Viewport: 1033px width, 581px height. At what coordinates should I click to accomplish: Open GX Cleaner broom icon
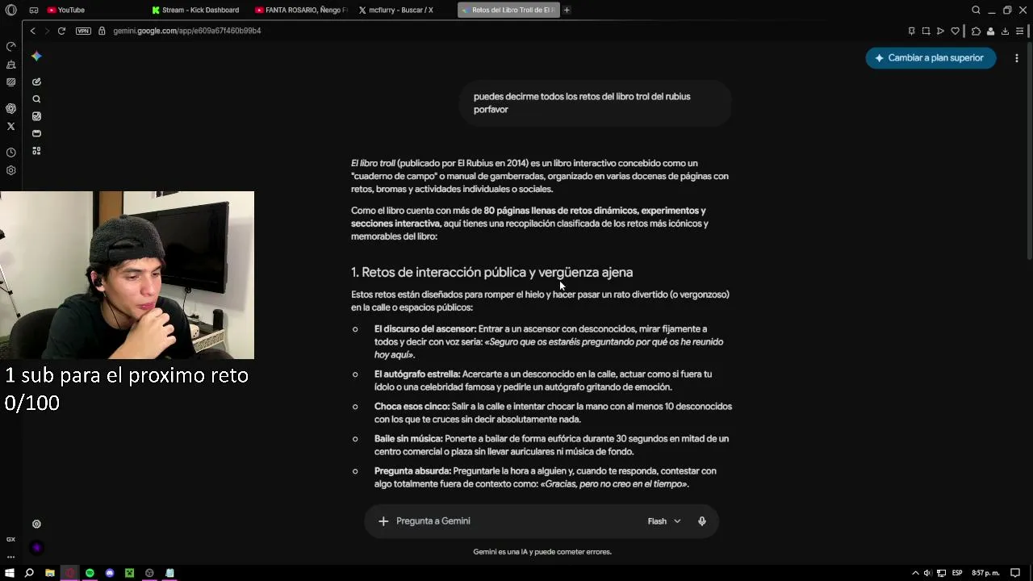(10, 65)
